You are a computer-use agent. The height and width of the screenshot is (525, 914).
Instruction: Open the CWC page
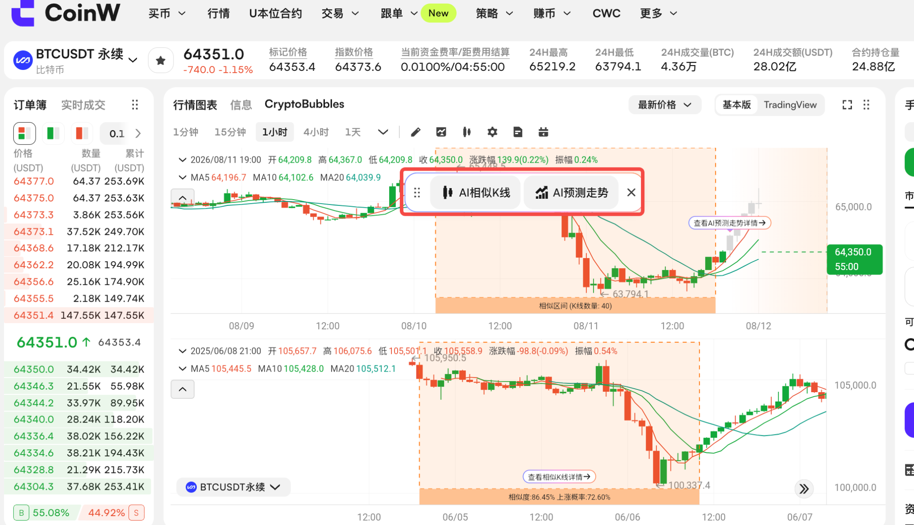606,13
